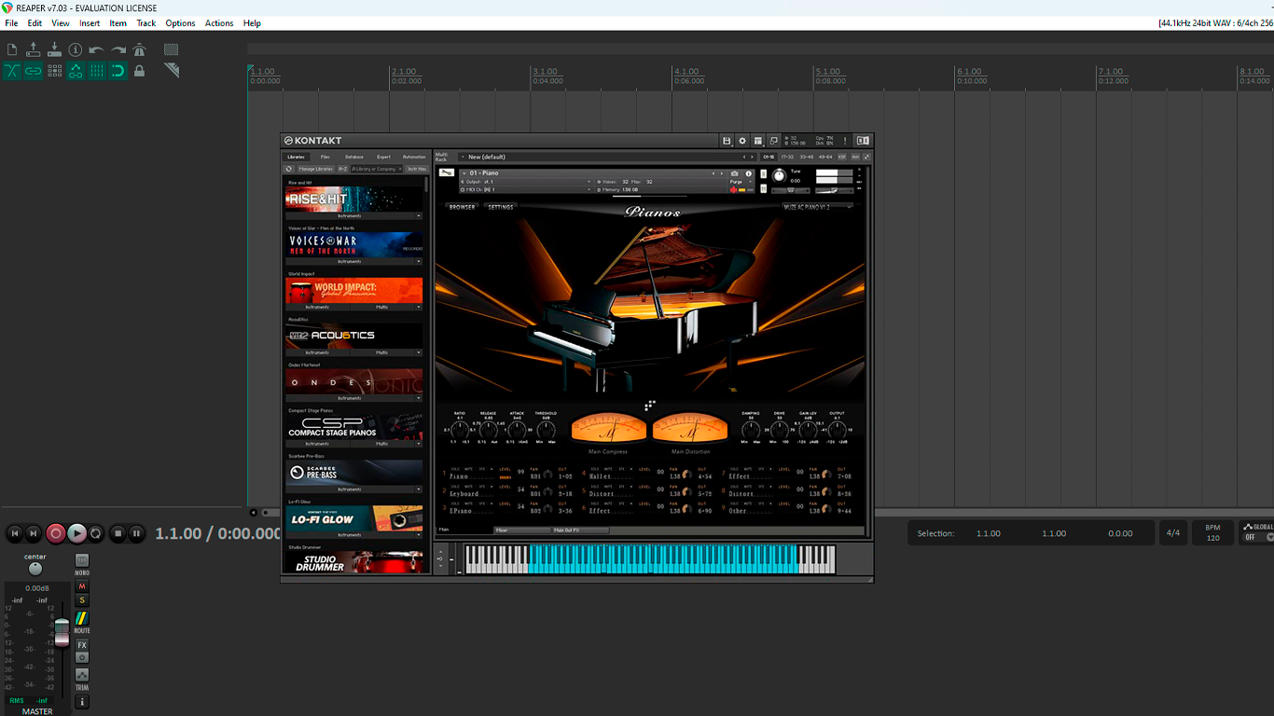1274x716 pixels.
Task: Toggle the repeat loop transport button
Action: pyautogui.click(x=96, y=533)
